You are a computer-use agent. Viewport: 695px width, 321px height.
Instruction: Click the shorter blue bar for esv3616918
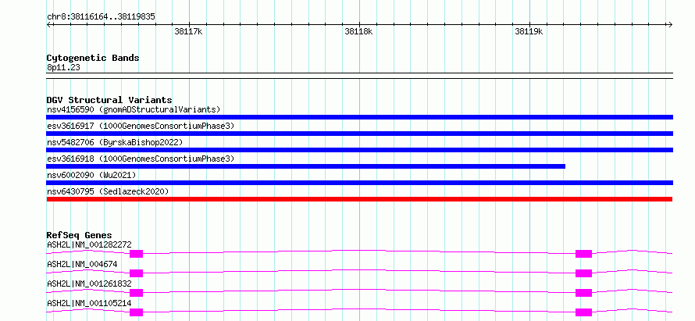click(x=306, y=166)
